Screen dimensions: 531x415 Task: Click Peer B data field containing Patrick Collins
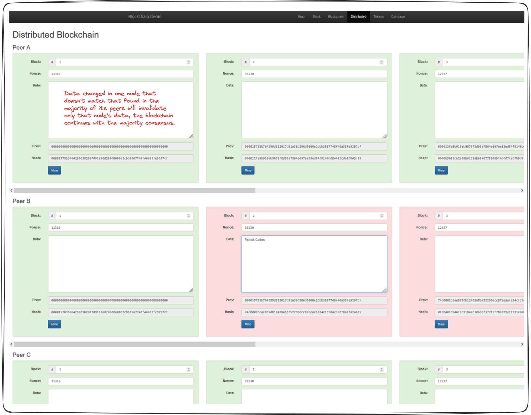pos(314,264)
